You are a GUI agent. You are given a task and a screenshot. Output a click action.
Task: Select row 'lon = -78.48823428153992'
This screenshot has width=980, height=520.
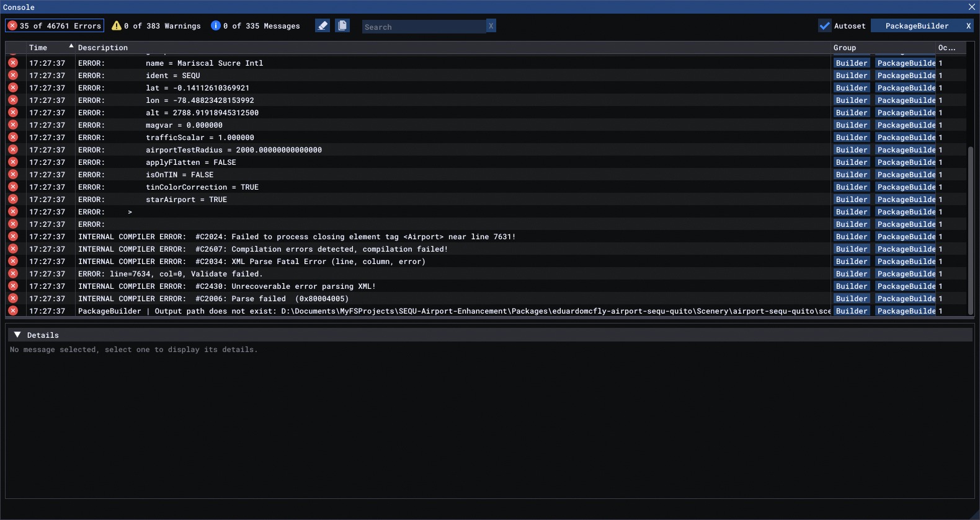coord(486,100)
